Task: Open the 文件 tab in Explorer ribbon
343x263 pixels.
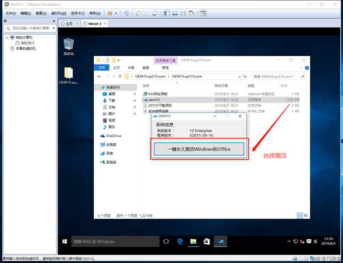Action: point(101,68)
